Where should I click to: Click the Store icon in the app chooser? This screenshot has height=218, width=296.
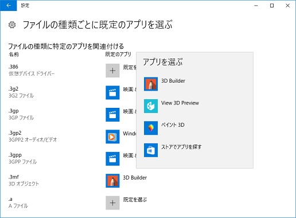[151, 150]
